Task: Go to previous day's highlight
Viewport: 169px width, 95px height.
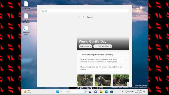Action: point(79,17)
